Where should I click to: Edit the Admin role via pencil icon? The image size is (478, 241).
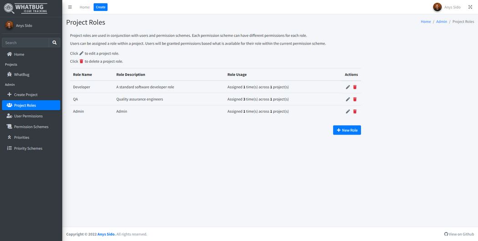[x=348, y=111]
